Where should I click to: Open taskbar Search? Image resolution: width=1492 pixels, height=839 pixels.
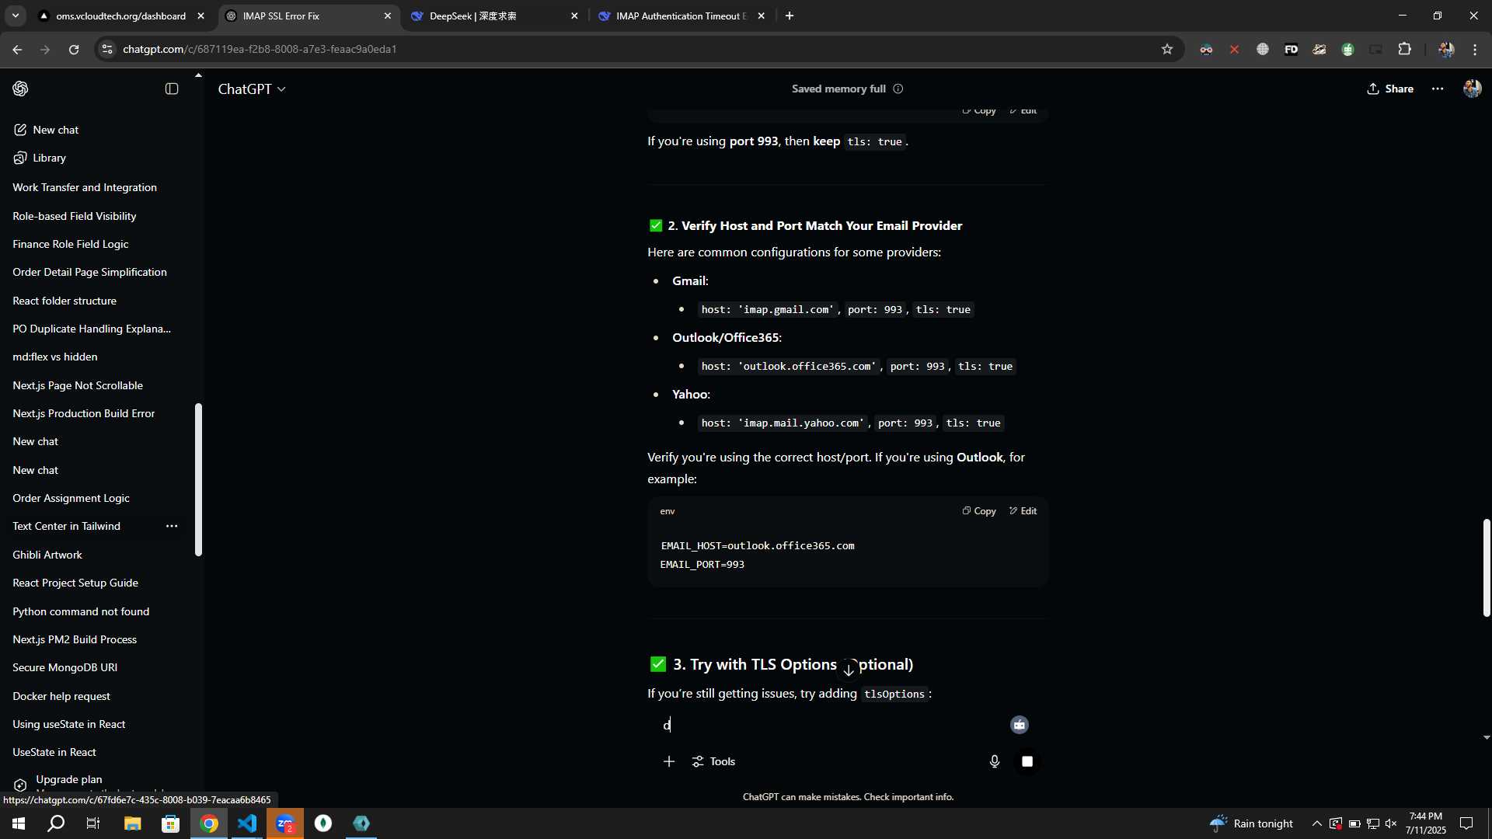[x=56, y=823]
